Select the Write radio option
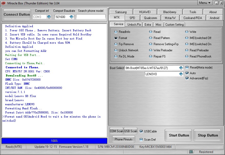The width and height of the screenshot is (225, 155). coord(191,32)
